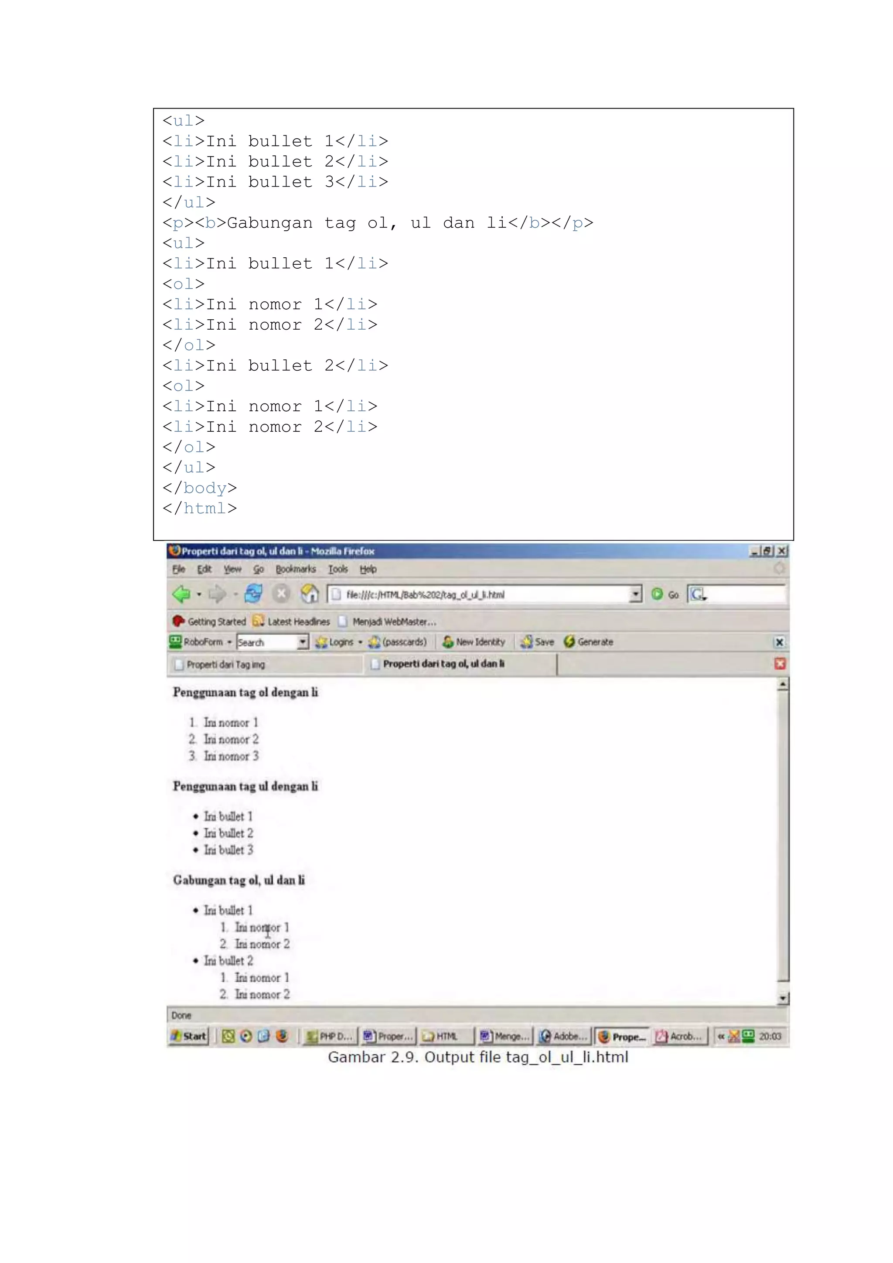Open the Bookmarks menu
This screenshot has width=893, height=1263.
[x=295, y=569]
